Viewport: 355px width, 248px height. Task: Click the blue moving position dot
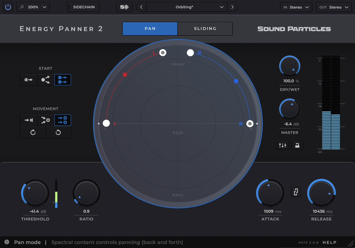coord(236,81)
